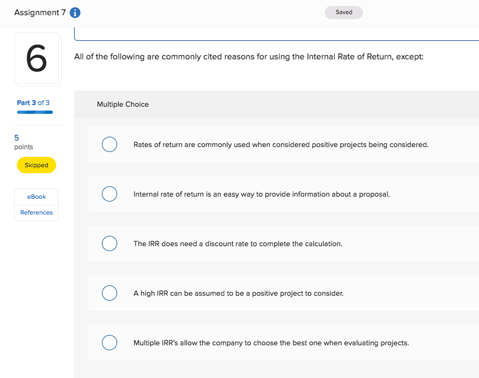Image resolution: width=479 pixels, height=378 pixels.
Task: Click the Internal Rate of Return question text
Action: (x=248, y=57)
